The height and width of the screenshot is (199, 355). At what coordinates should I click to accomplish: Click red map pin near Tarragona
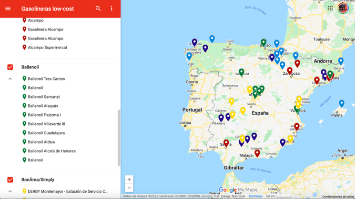[317, 80]
